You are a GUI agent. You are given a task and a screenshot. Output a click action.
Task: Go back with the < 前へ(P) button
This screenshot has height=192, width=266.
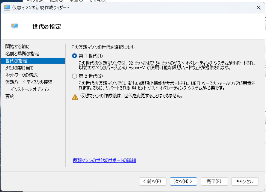(x=153, y=181)
